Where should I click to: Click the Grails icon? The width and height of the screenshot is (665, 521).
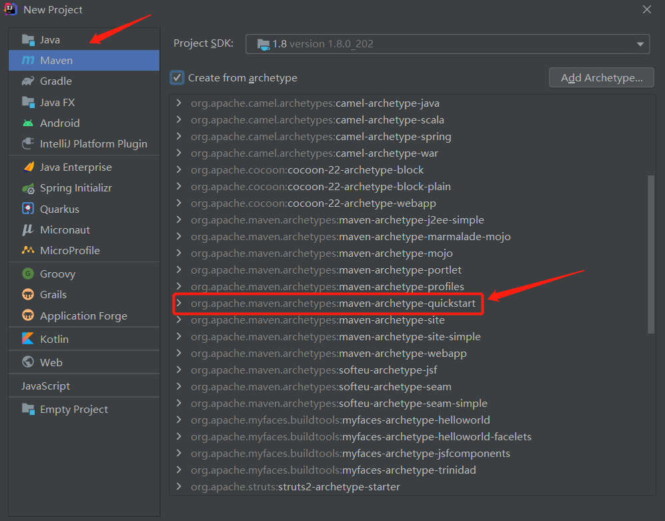pos(28,294)
